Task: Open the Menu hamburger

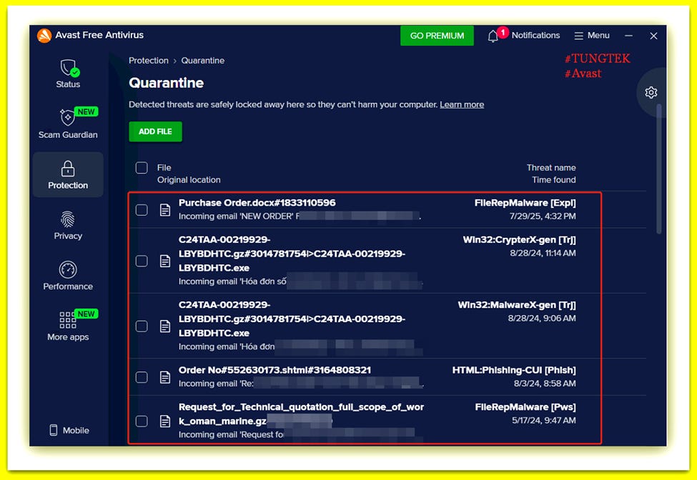Action: pos(592,36)
